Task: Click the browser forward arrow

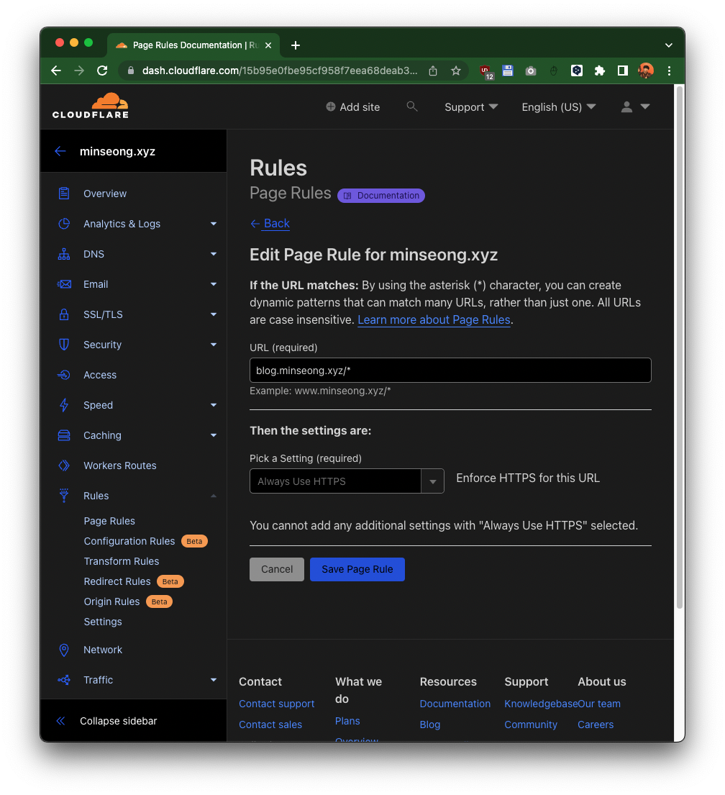Action: [x=79, y=71]
